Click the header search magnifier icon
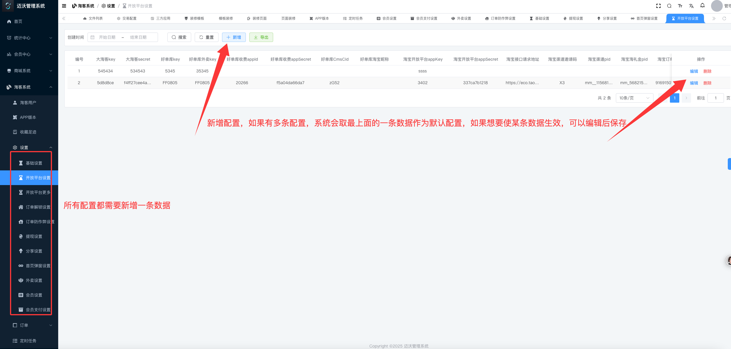Screen dimensions: 731x349 coord(669,6)
